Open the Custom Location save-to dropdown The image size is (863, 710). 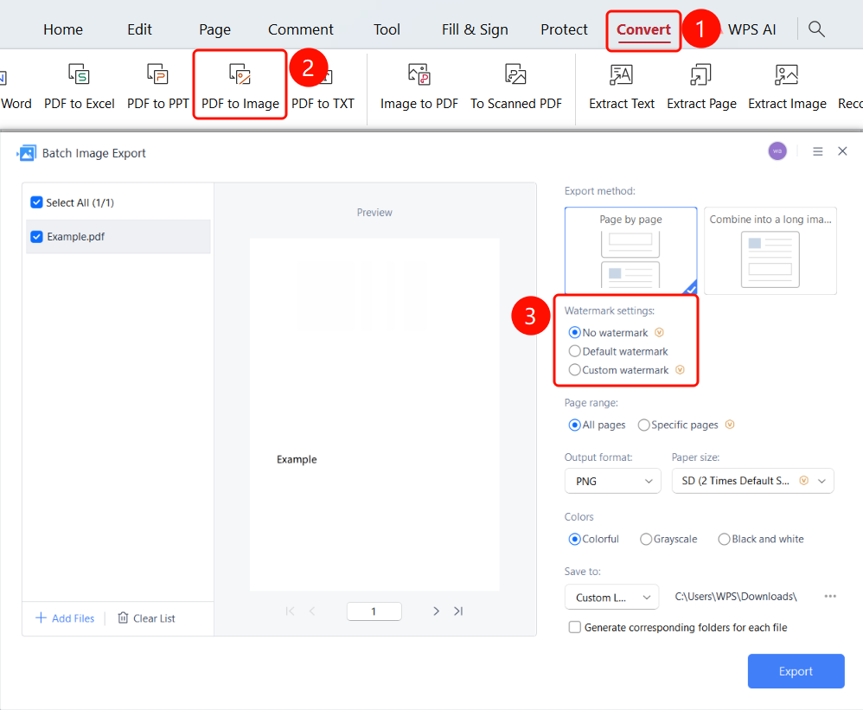611,598
